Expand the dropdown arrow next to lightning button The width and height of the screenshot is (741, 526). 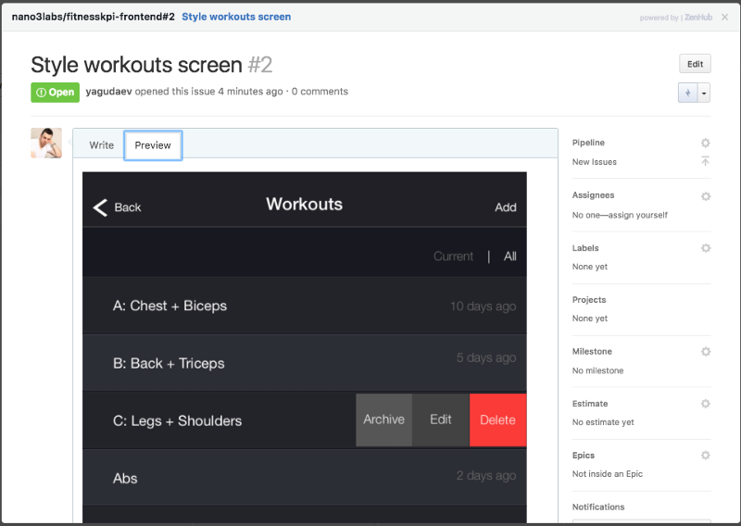pos(704,93)
